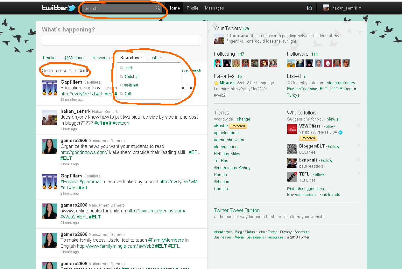The width and height of the screenshot is (402, 269).
Task: Click Mbarek in Favorites
Action: point(227,83)
